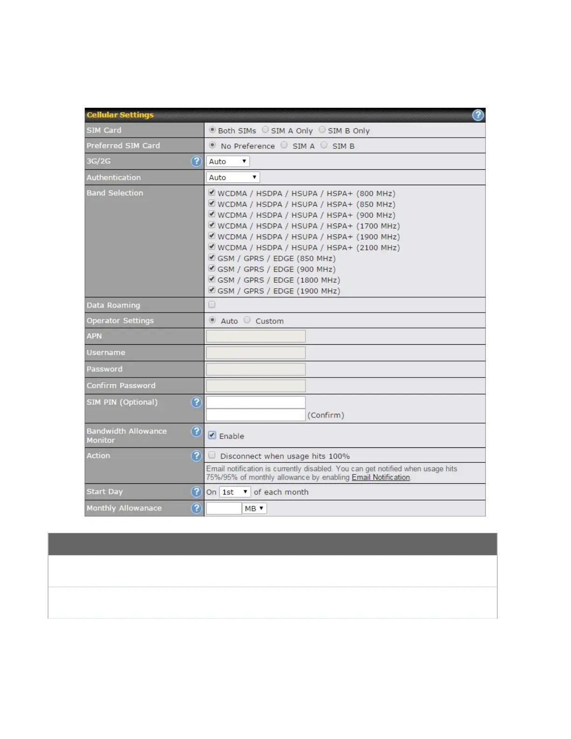Viewport: 571px width, 739px height.
Task: Toggle WCDMA 1900 MHz band
Action: click(212, 236)
